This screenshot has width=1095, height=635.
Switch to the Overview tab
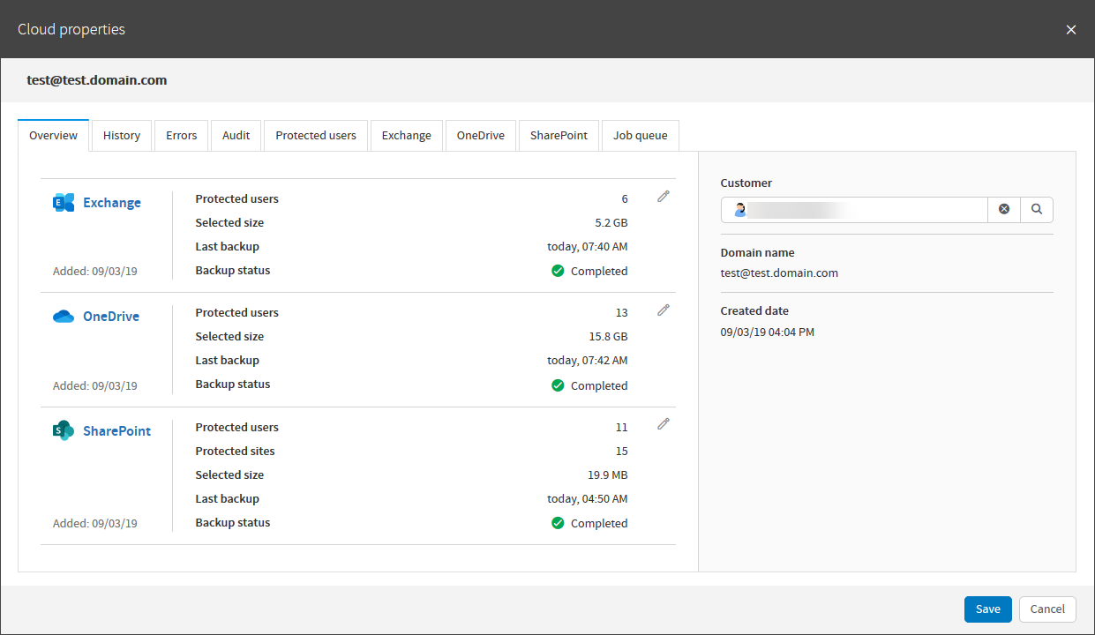(x=54, y=136)
